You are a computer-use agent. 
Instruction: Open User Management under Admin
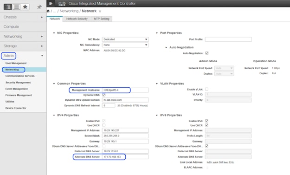(x=16, y=63)
